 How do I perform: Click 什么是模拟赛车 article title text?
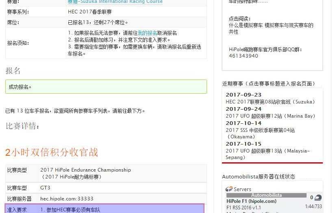271,29
